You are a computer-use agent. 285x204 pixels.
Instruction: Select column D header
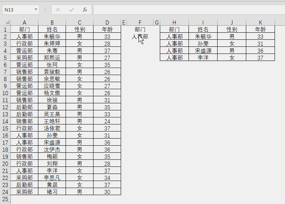(x=107, y=23)
